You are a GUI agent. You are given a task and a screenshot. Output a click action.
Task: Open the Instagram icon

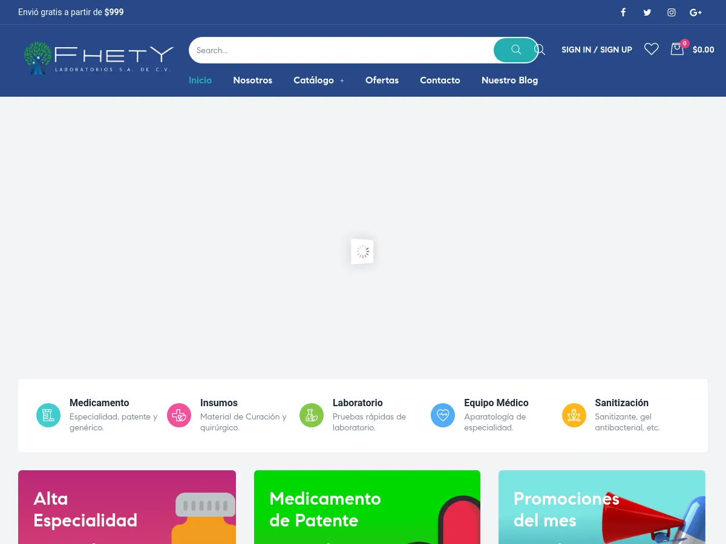[672, 12]
